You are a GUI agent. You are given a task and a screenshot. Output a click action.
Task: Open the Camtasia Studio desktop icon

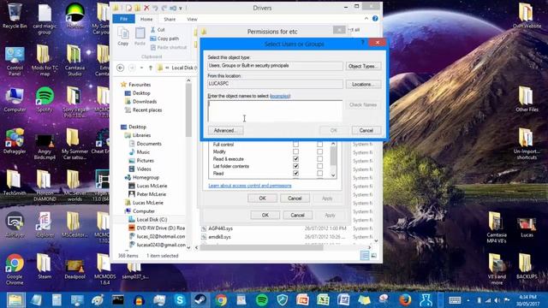pos(74,61)
